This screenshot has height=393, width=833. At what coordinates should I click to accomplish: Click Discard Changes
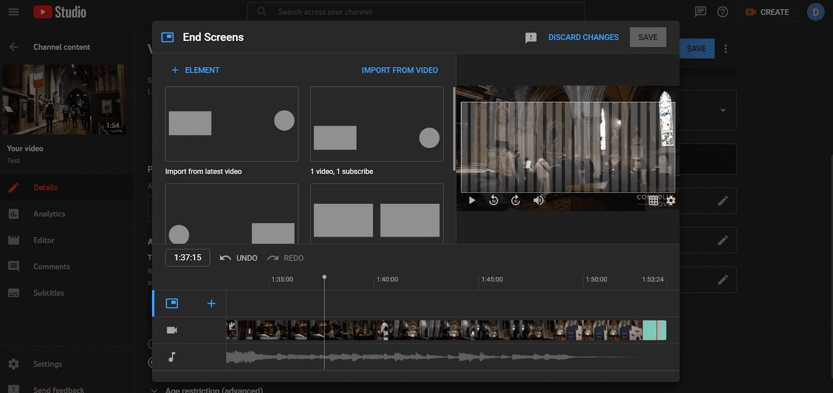point(583,37)
